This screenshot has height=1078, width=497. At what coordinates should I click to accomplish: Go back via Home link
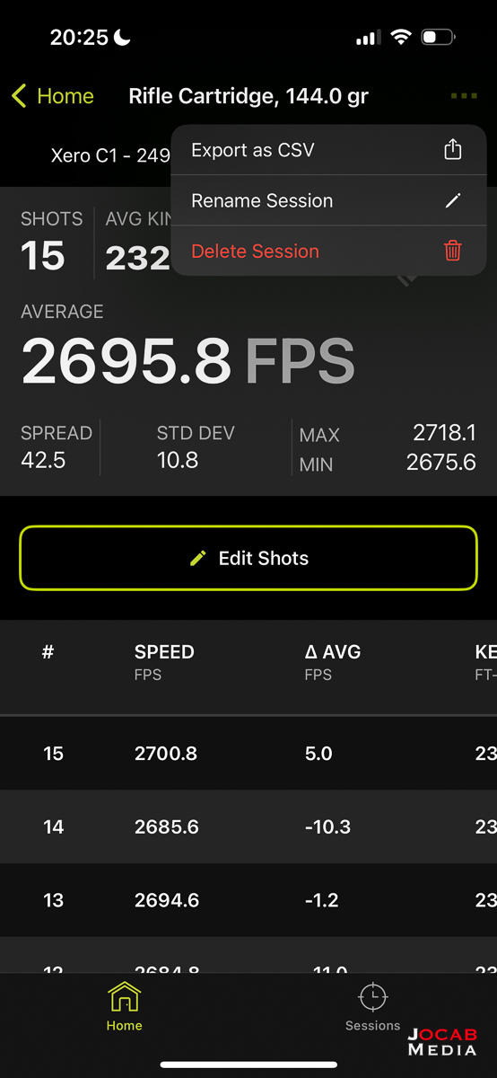(65, 96)
